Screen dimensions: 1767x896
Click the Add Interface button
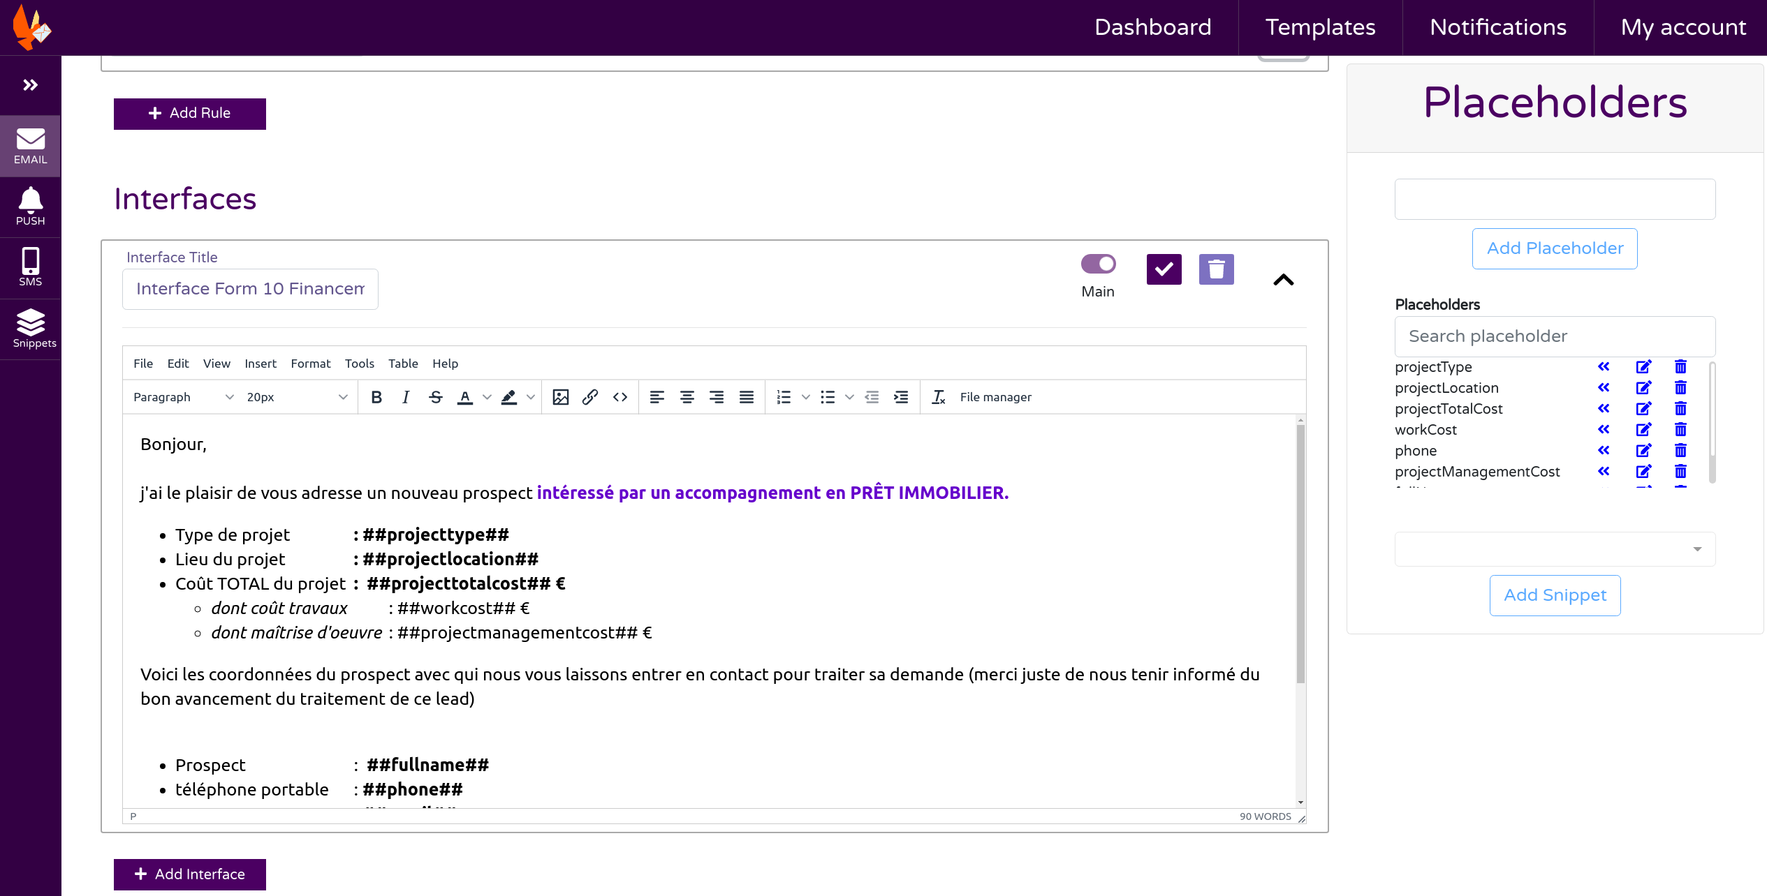click(x=189, y=873)
